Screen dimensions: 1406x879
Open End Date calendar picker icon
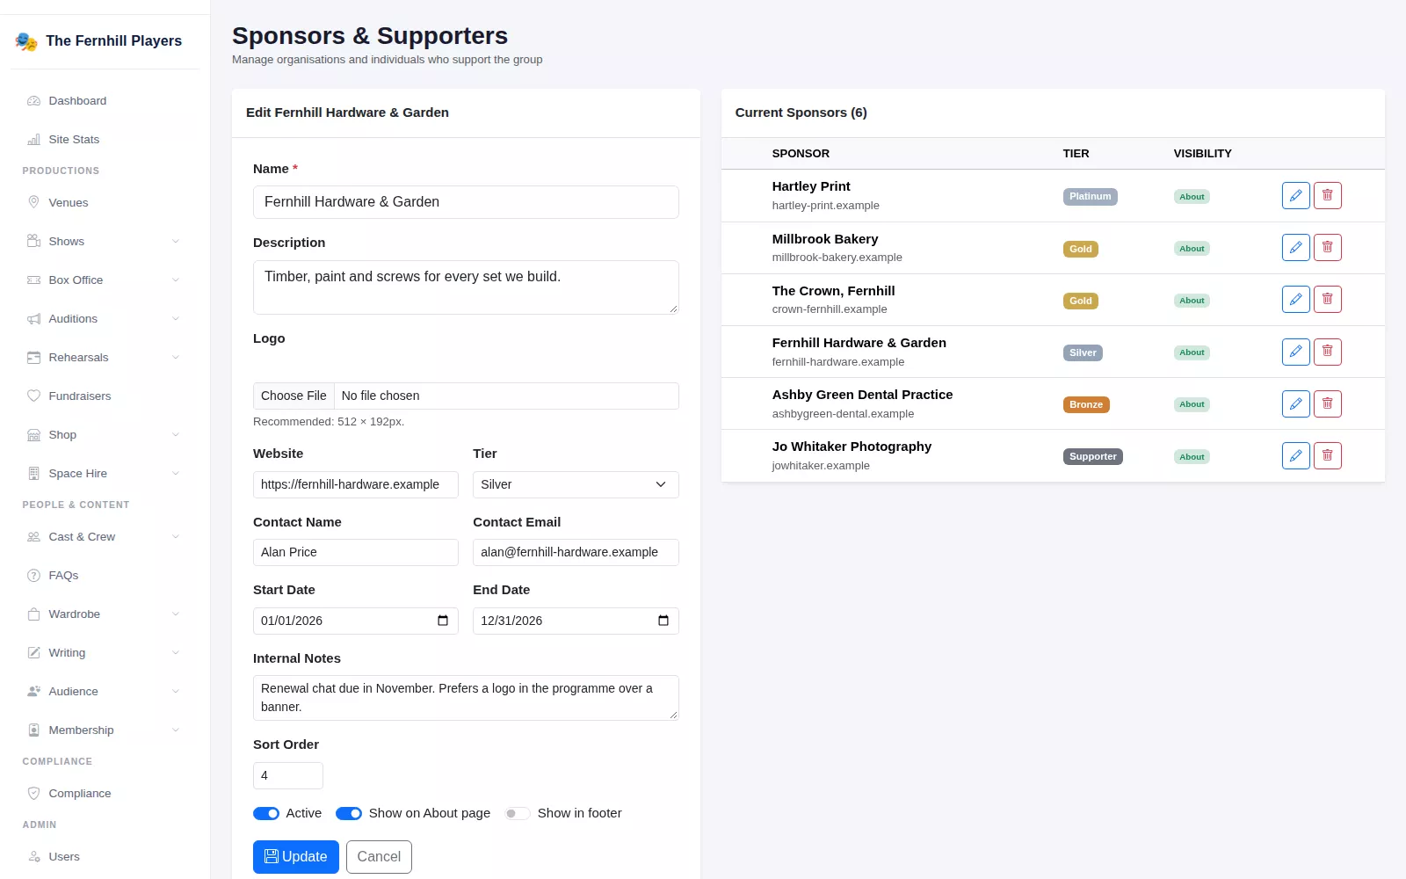point(663,621)
